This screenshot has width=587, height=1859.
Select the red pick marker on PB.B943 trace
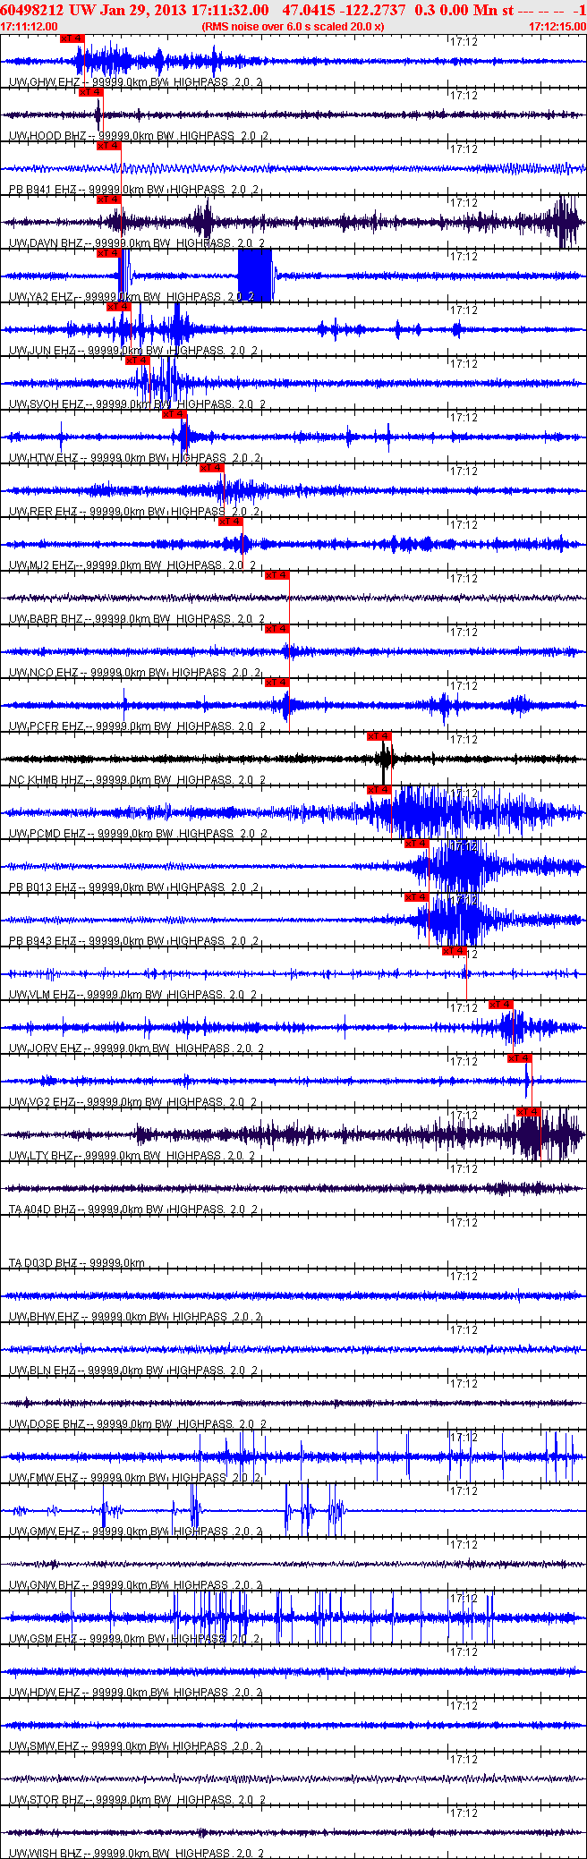(416, 897)
